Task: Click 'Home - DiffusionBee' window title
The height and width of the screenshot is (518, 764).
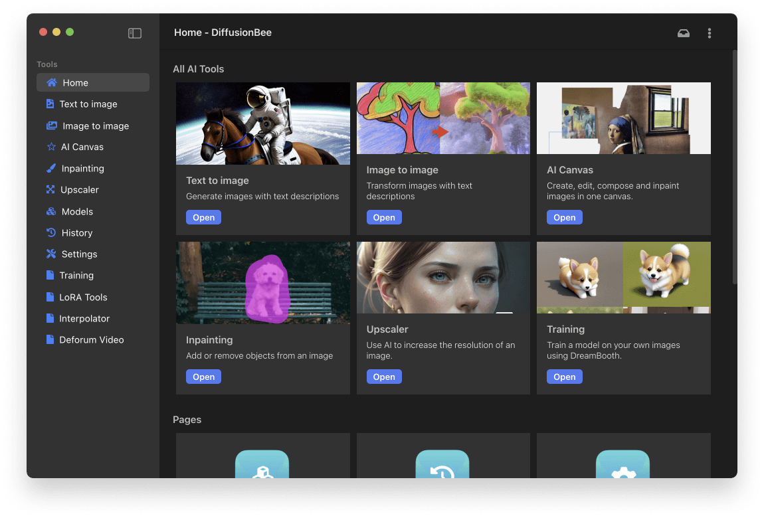Action: click(x=223, y=33)
